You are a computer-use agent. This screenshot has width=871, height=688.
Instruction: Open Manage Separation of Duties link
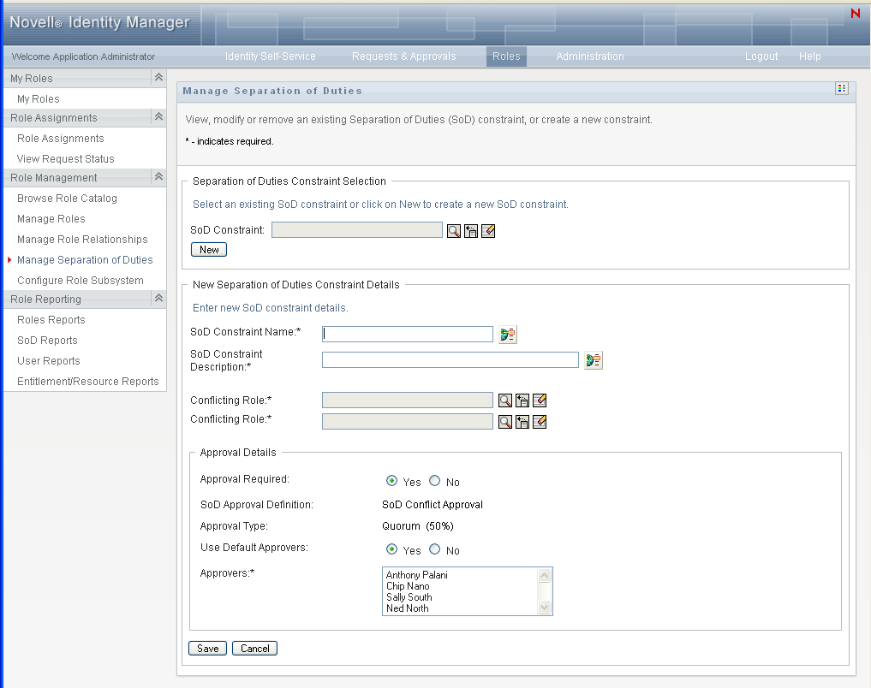[85, 259]
